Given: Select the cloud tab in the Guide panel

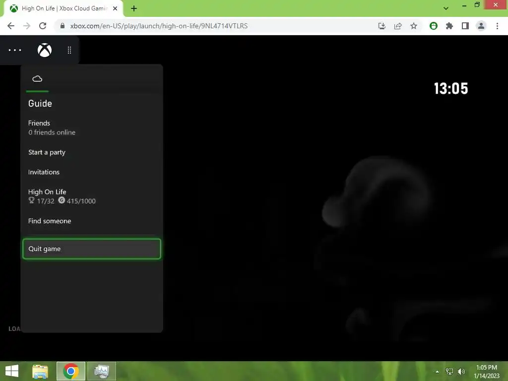Looking at the screenshot, I should pos(37,79).
